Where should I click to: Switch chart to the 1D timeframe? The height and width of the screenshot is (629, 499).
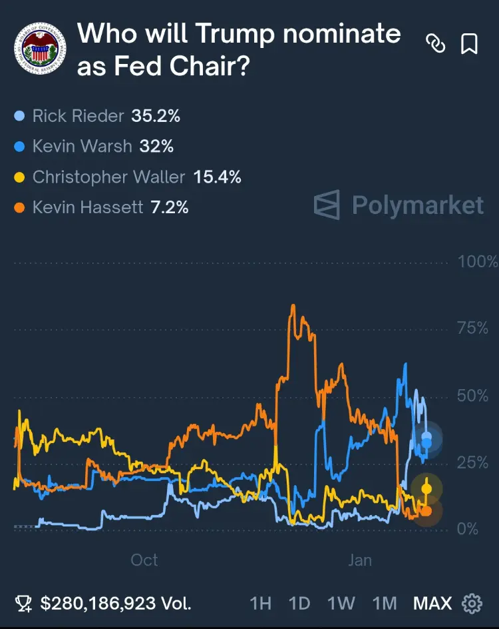299,603
